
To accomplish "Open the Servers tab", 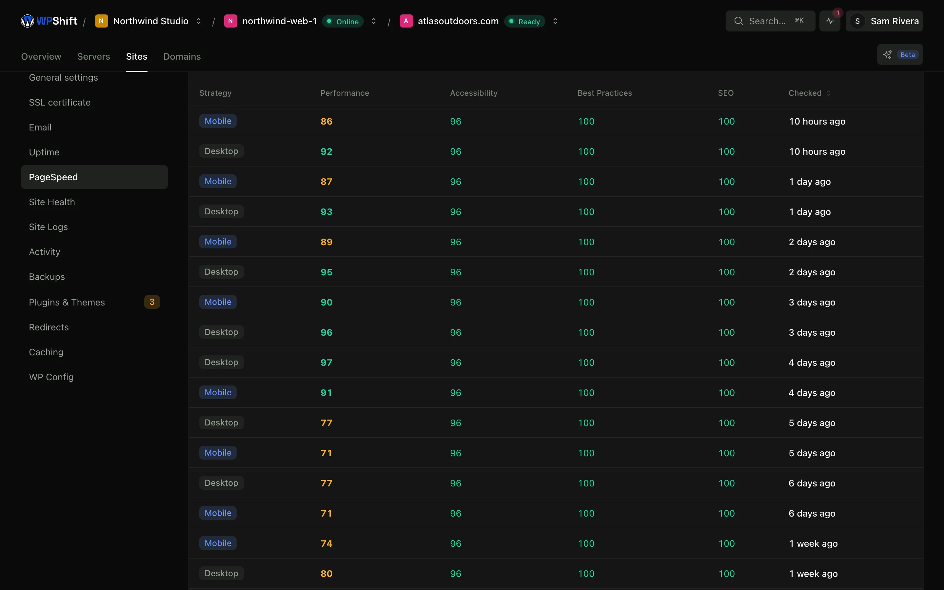I will coord(94,57).
